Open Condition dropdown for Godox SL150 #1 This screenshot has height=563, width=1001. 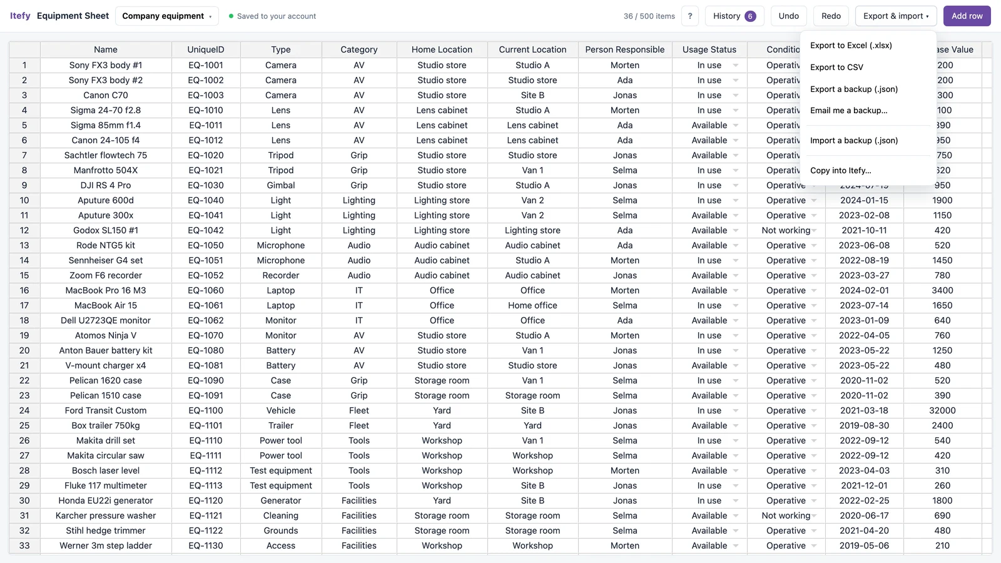pyautogui.click(x=814, y=231)
